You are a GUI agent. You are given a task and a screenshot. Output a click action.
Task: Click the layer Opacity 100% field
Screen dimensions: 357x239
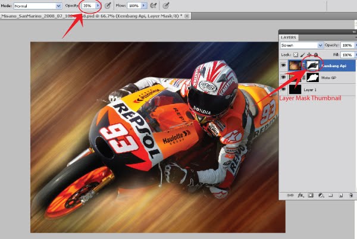click(x=347, y=45)
